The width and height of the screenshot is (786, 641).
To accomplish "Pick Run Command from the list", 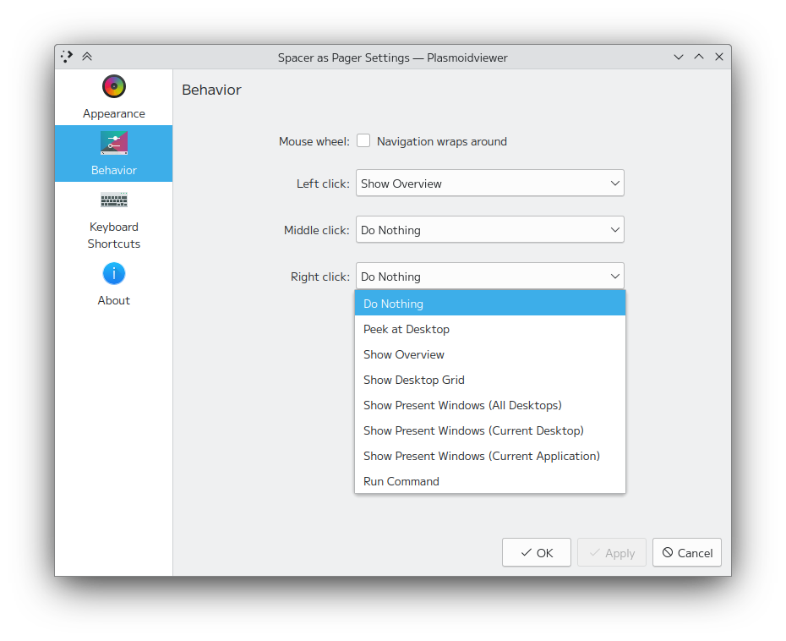I will pyautogui.click(x=489, y=481).
